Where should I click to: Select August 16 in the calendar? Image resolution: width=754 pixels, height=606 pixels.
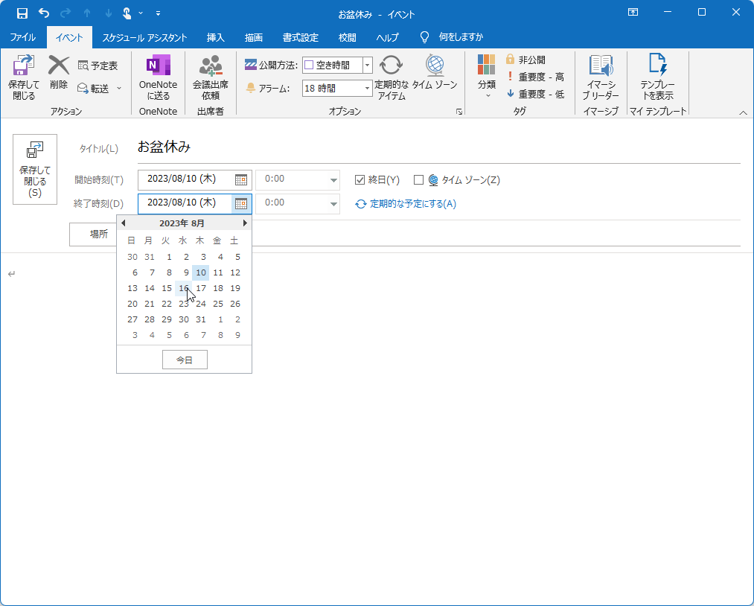tap(184, 288)
